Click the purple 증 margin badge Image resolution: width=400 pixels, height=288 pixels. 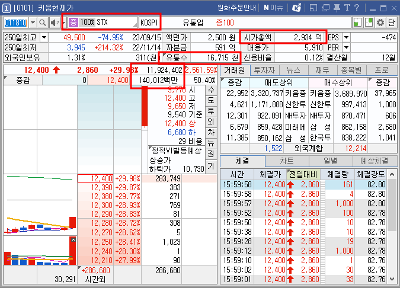73,23
